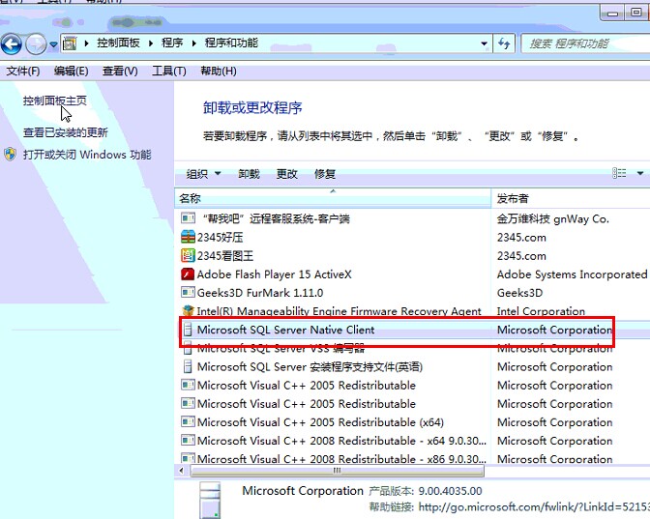Click the Forward navigation arrow
Image resolution: width=650 pixels, height=519 pixels.
(x=36, y=43)
